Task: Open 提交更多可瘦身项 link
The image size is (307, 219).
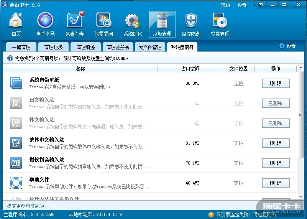Action: (x=26, y=206)
